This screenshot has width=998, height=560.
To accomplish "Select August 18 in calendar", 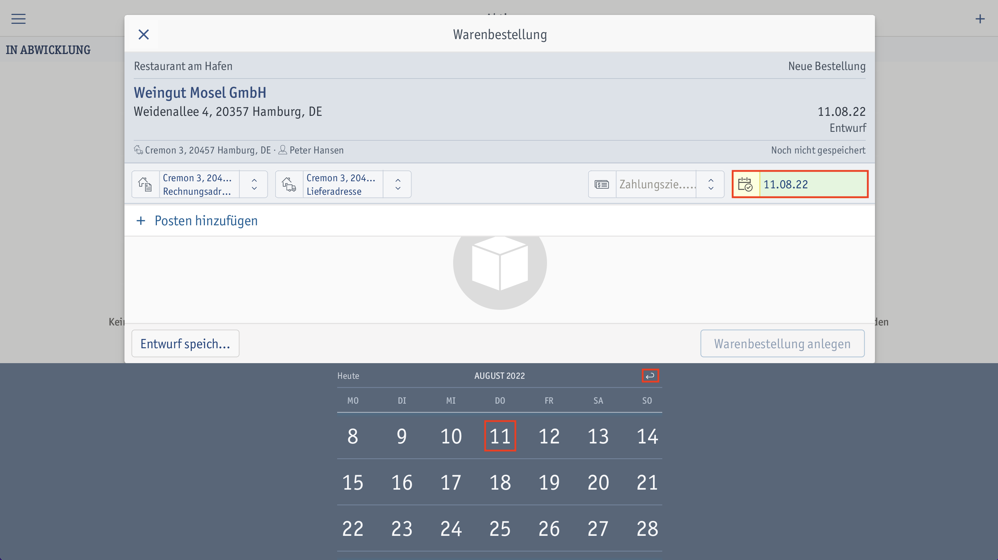I will tap(500, 482).
